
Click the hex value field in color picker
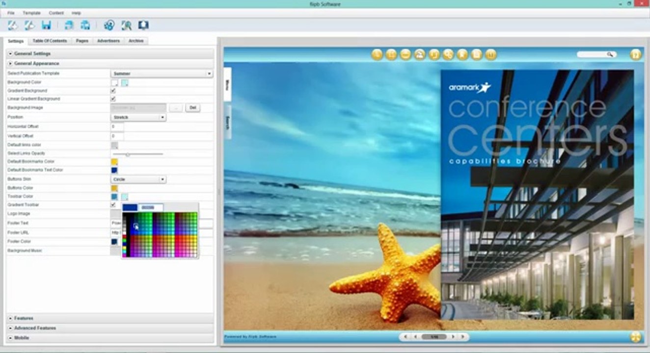[151, 208]
